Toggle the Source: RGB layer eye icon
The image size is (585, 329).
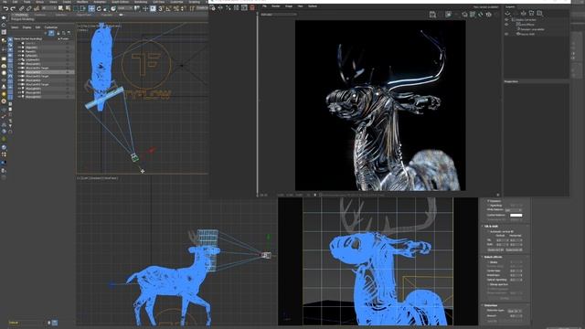(506, 34)
